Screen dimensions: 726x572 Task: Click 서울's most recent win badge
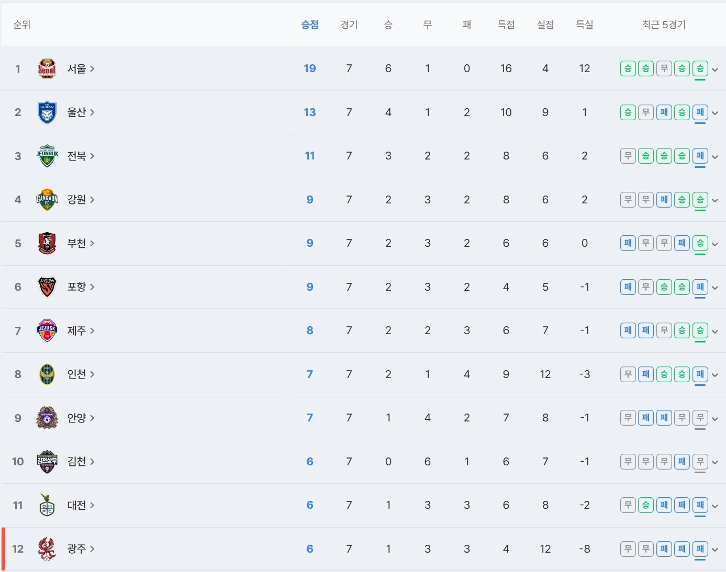click(700, 68)
